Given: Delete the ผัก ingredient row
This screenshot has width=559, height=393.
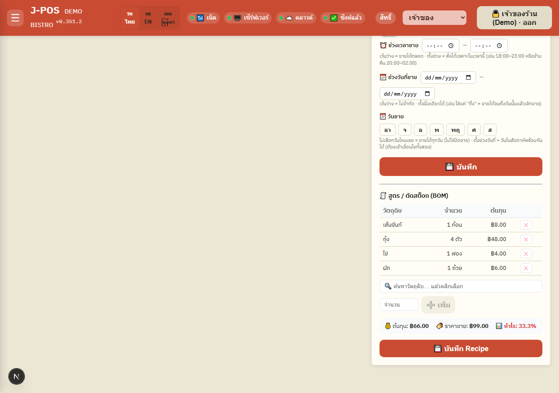Looking at the screenshot, I should (x=526, y=268).
